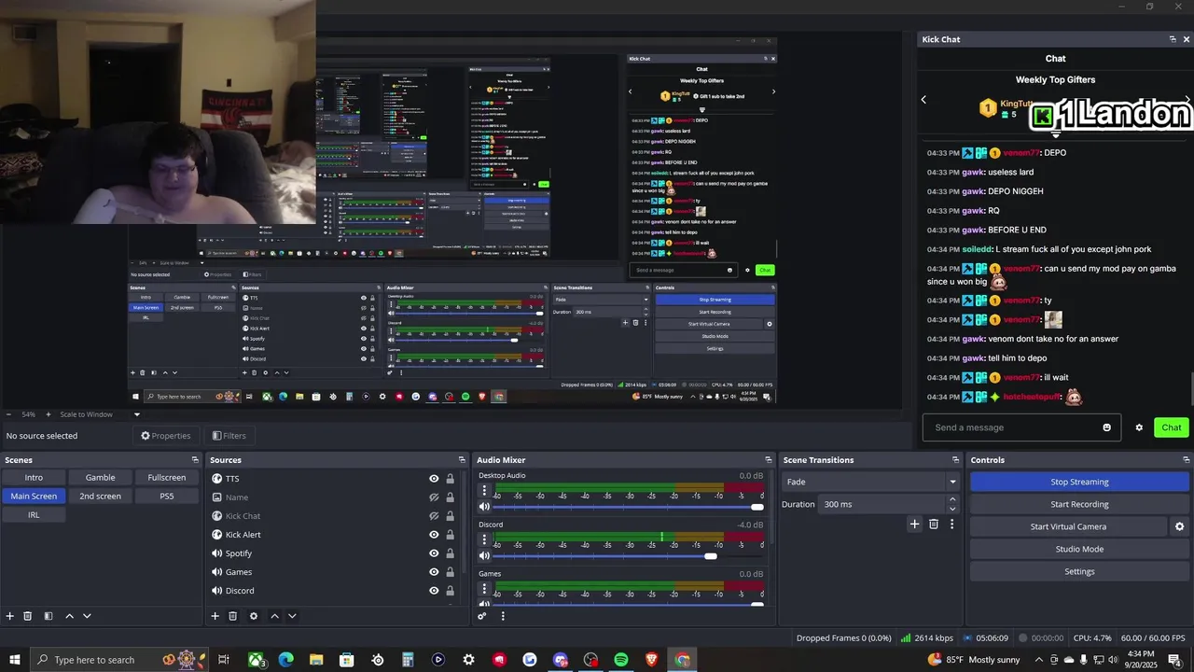Open Xbox app from the taskbar
The width and height of the screenshot is (1194, 672).
click(256, 660)
